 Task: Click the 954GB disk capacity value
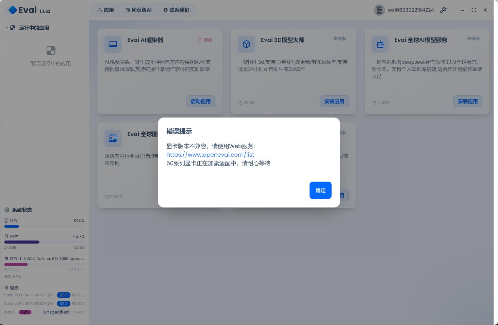pos(79,312)
